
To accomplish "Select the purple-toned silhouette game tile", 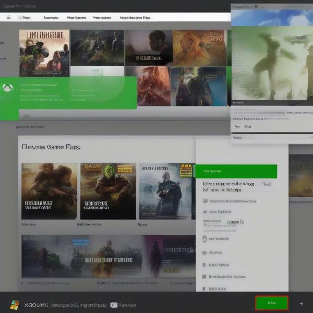I will click(x=170, y=256).
